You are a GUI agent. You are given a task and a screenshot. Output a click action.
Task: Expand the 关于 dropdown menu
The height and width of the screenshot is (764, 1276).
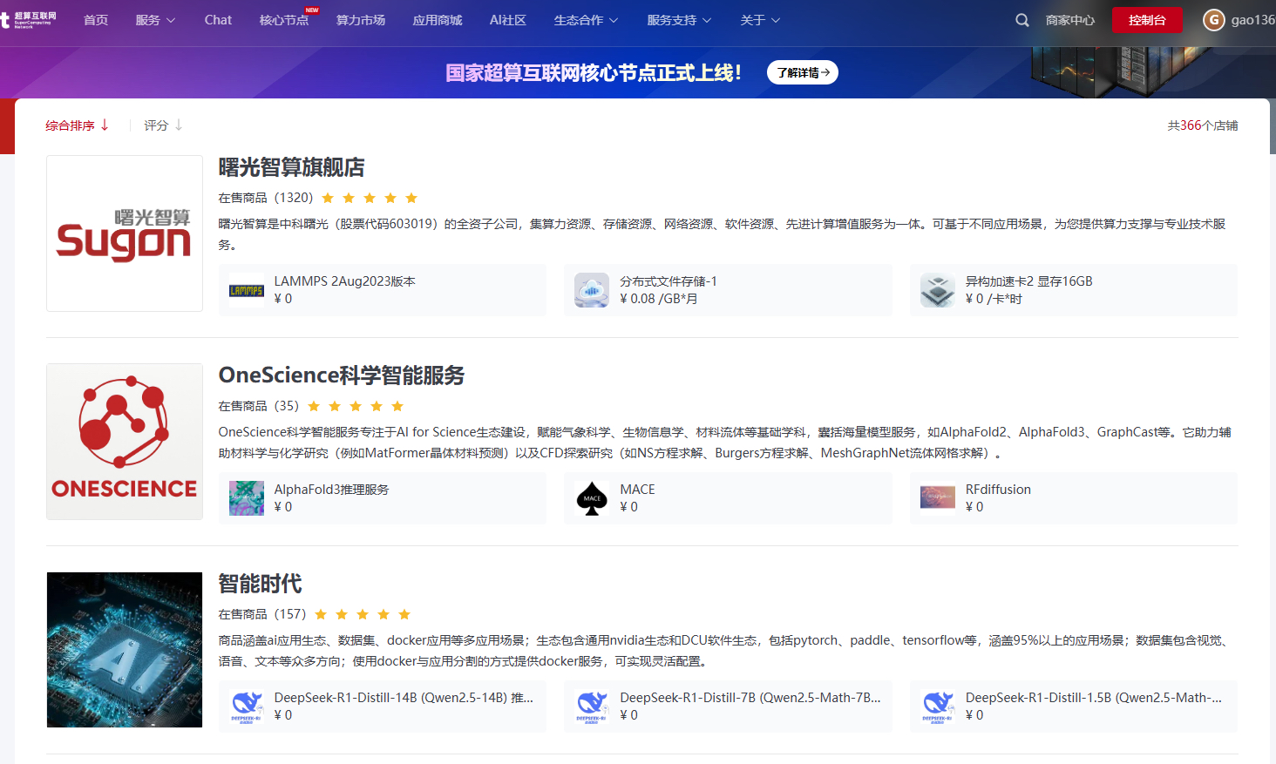click(760, 20)
